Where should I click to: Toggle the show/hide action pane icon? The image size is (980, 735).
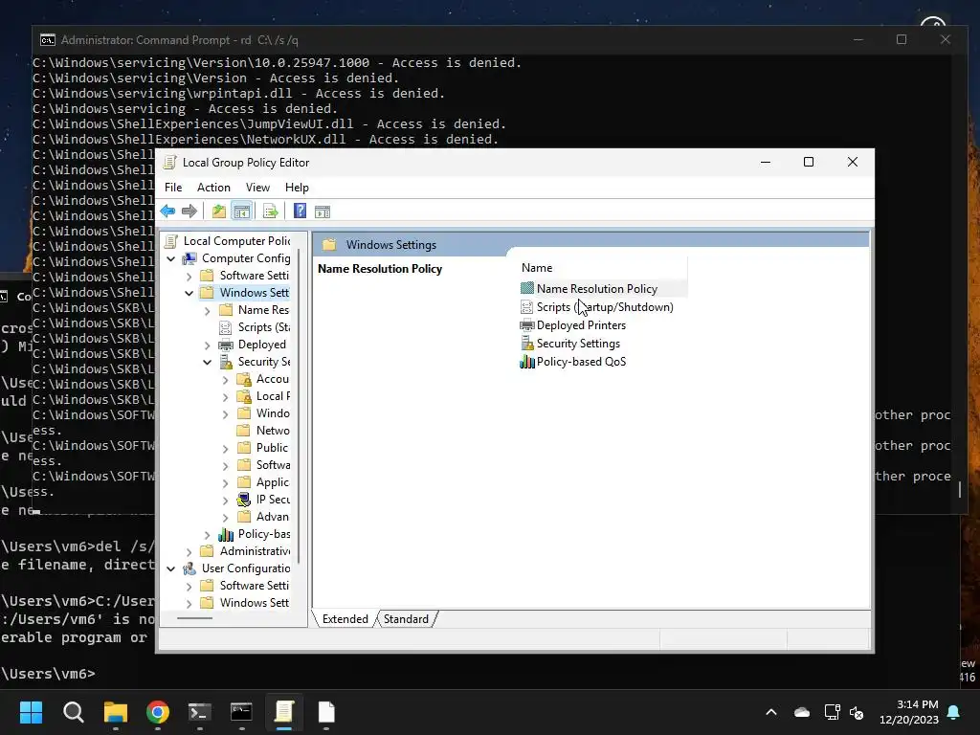click(x=323, y=212)
